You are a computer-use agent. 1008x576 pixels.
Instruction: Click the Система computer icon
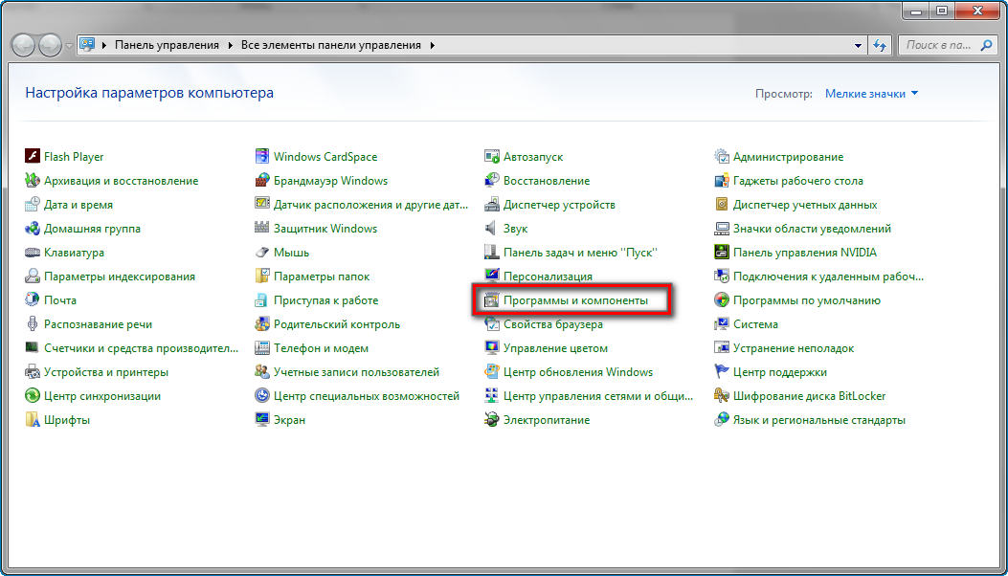click(722, 324)
